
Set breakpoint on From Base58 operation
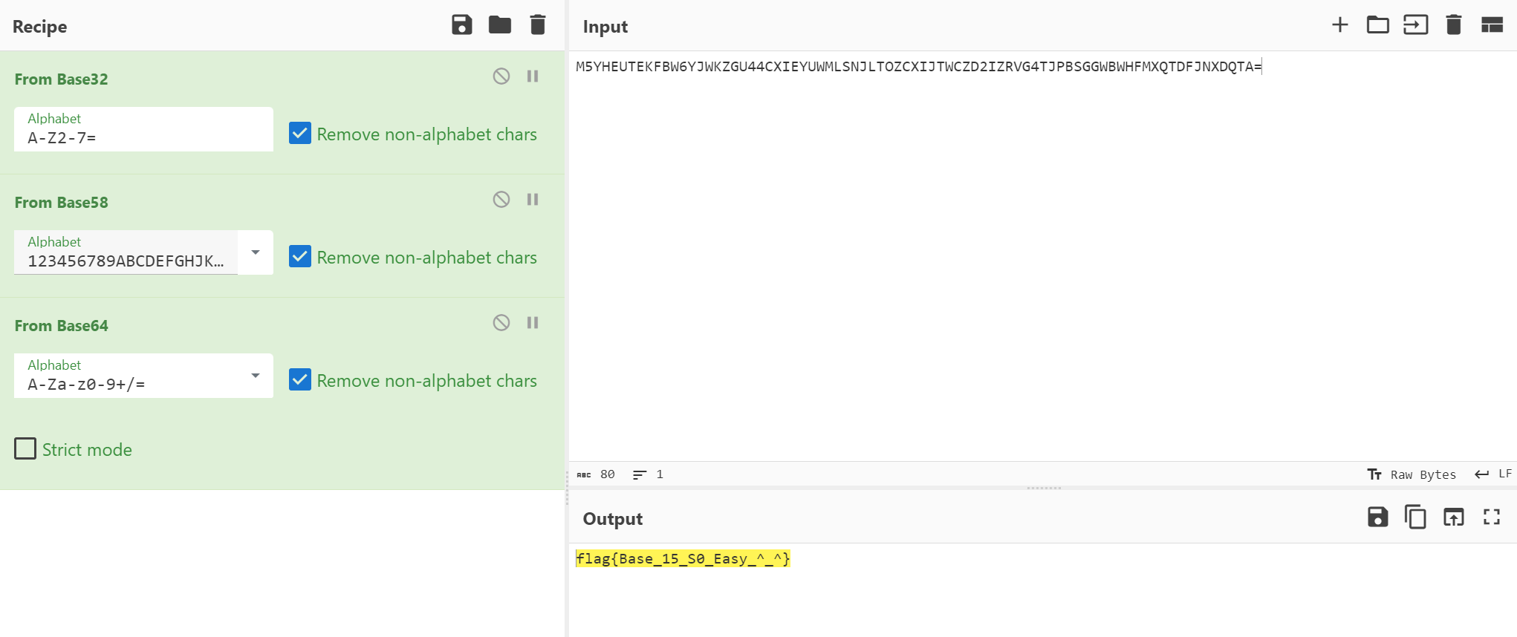click(x=533, y=199)
